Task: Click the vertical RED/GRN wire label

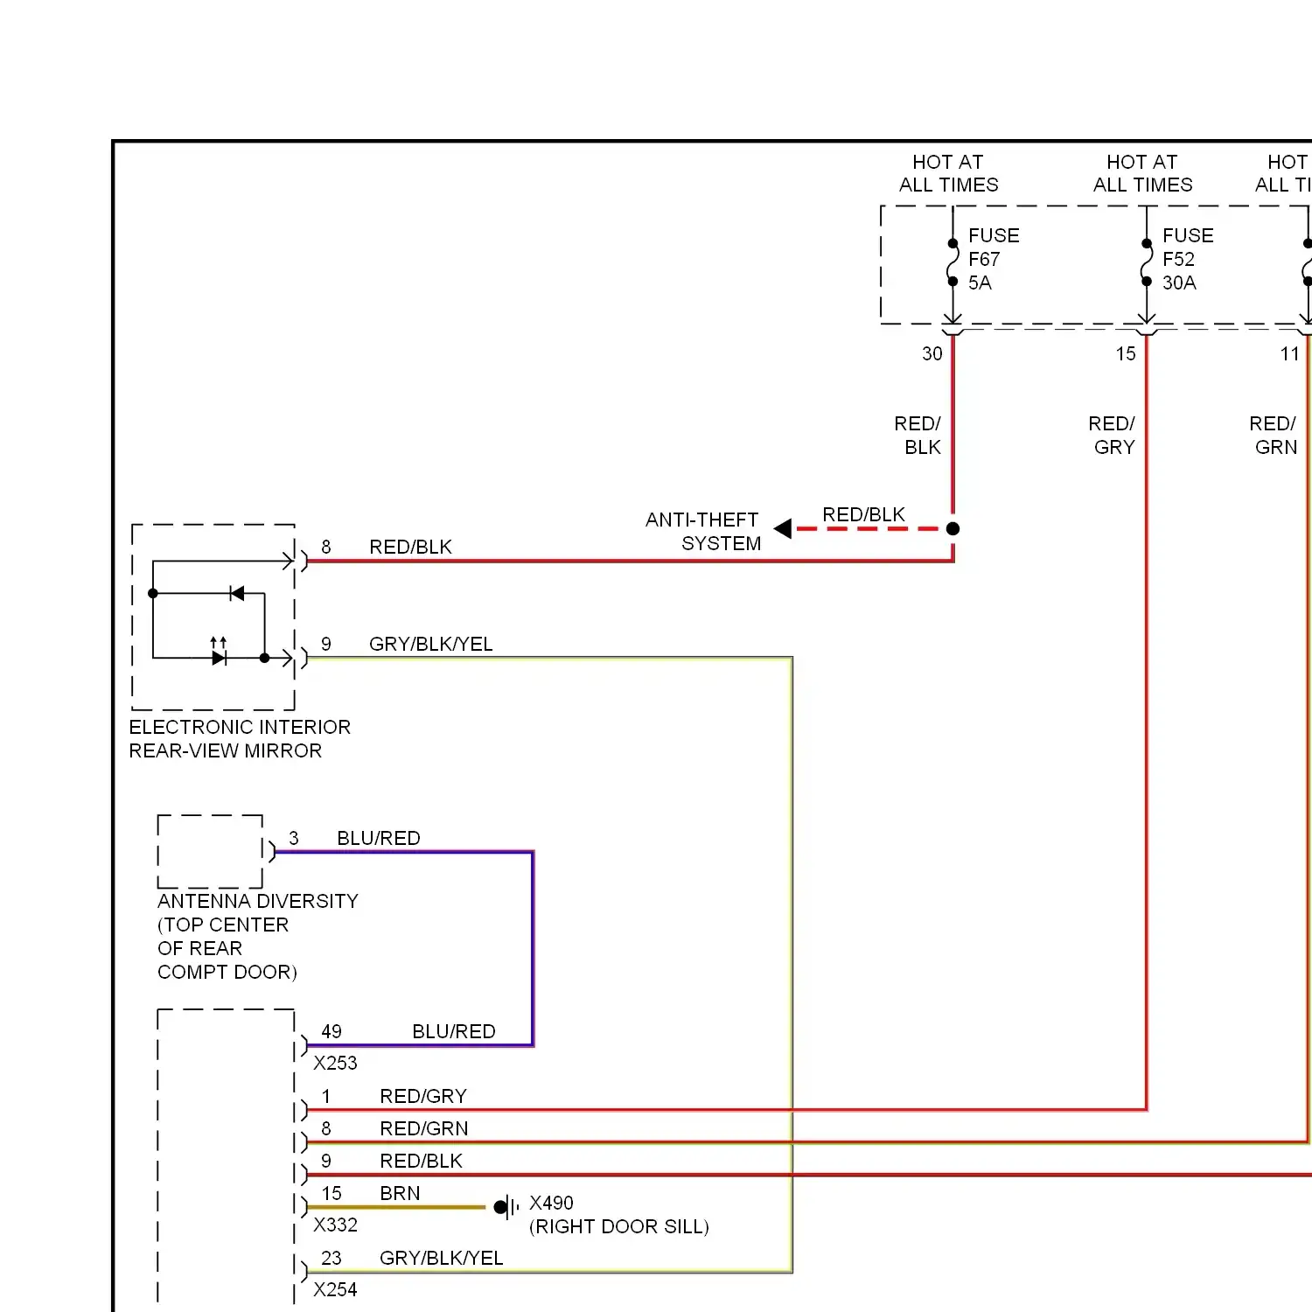Action: [1274, 435]
